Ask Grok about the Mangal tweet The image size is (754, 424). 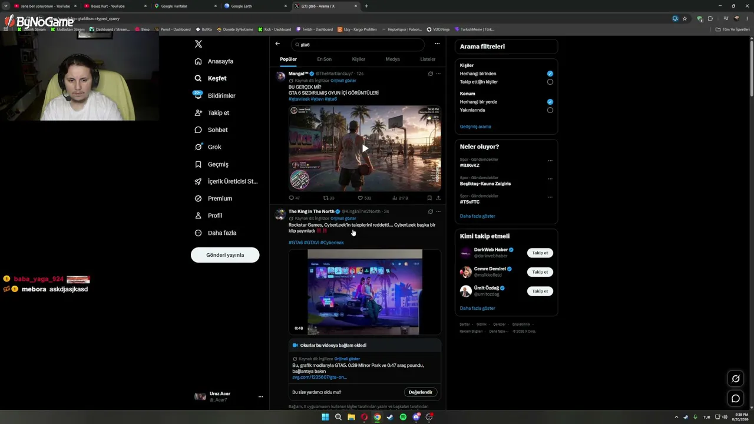(x=430, y=74)
